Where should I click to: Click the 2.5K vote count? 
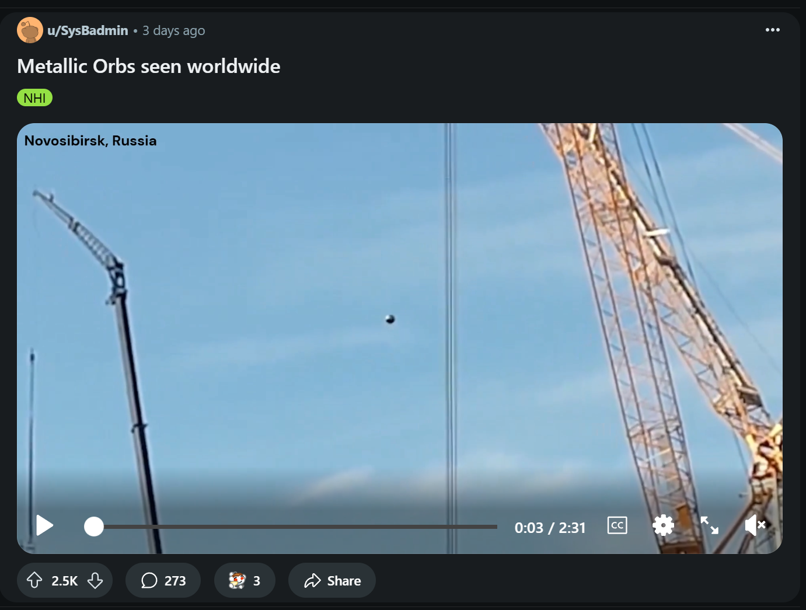64,581
